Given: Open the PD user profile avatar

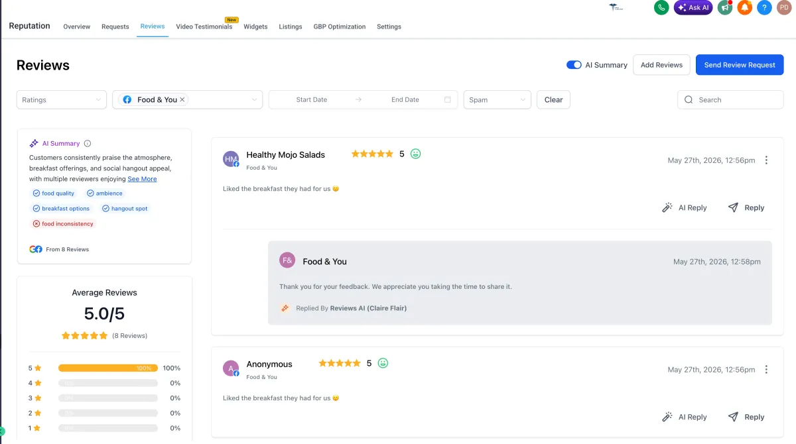Looking at the screenshot, I should (784, 7).
